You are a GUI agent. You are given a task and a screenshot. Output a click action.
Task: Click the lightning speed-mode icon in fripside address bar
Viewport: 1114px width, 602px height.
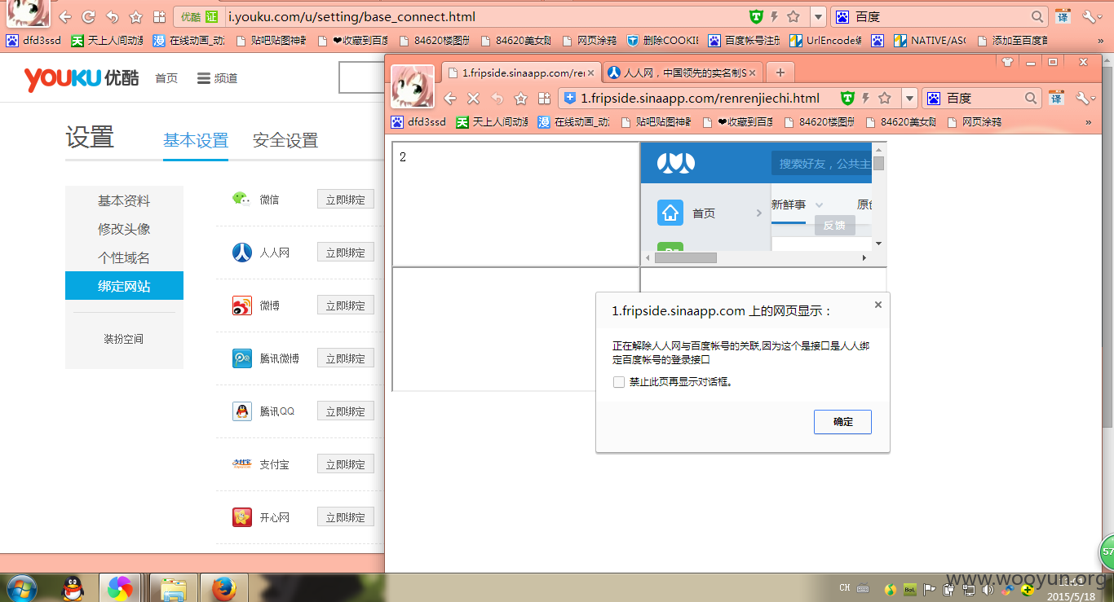tap(867, 99)
